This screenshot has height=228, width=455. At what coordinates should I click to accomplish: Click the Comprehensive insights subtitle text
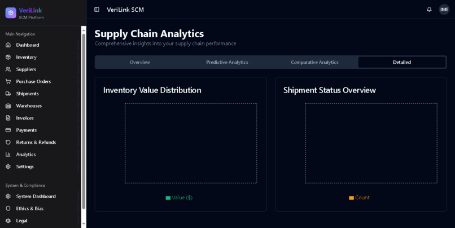pyautogui.click(x=165, y=43)
